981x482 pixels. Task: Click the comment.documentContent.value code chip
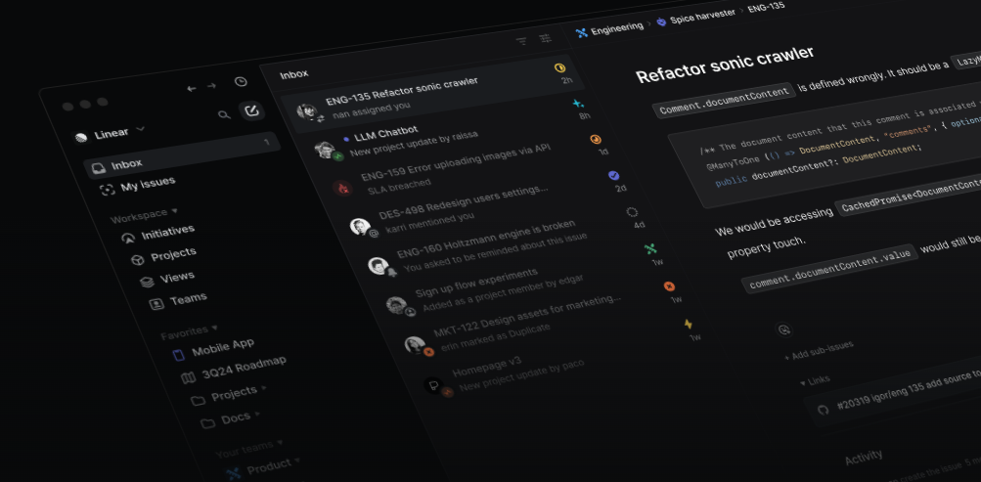coord(829,269)
